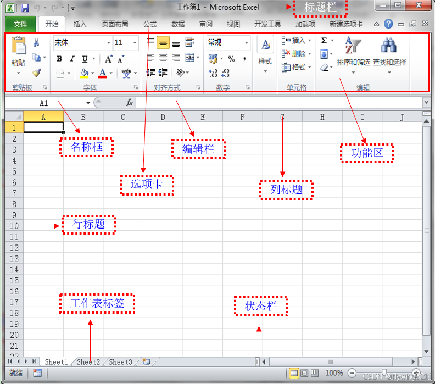Click the Increase Font Size icon
Image resolution: width=435 pixels, height=384 pixels.
[x=108, y=59]
